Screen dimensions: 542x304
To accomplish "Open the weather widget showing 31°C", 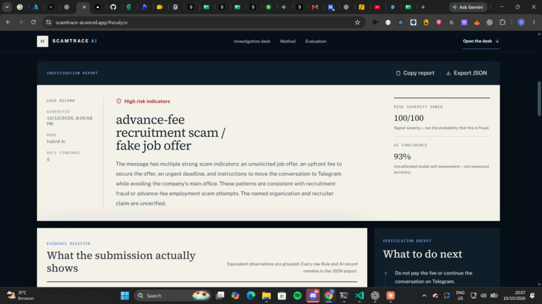I will pos(21,296).
